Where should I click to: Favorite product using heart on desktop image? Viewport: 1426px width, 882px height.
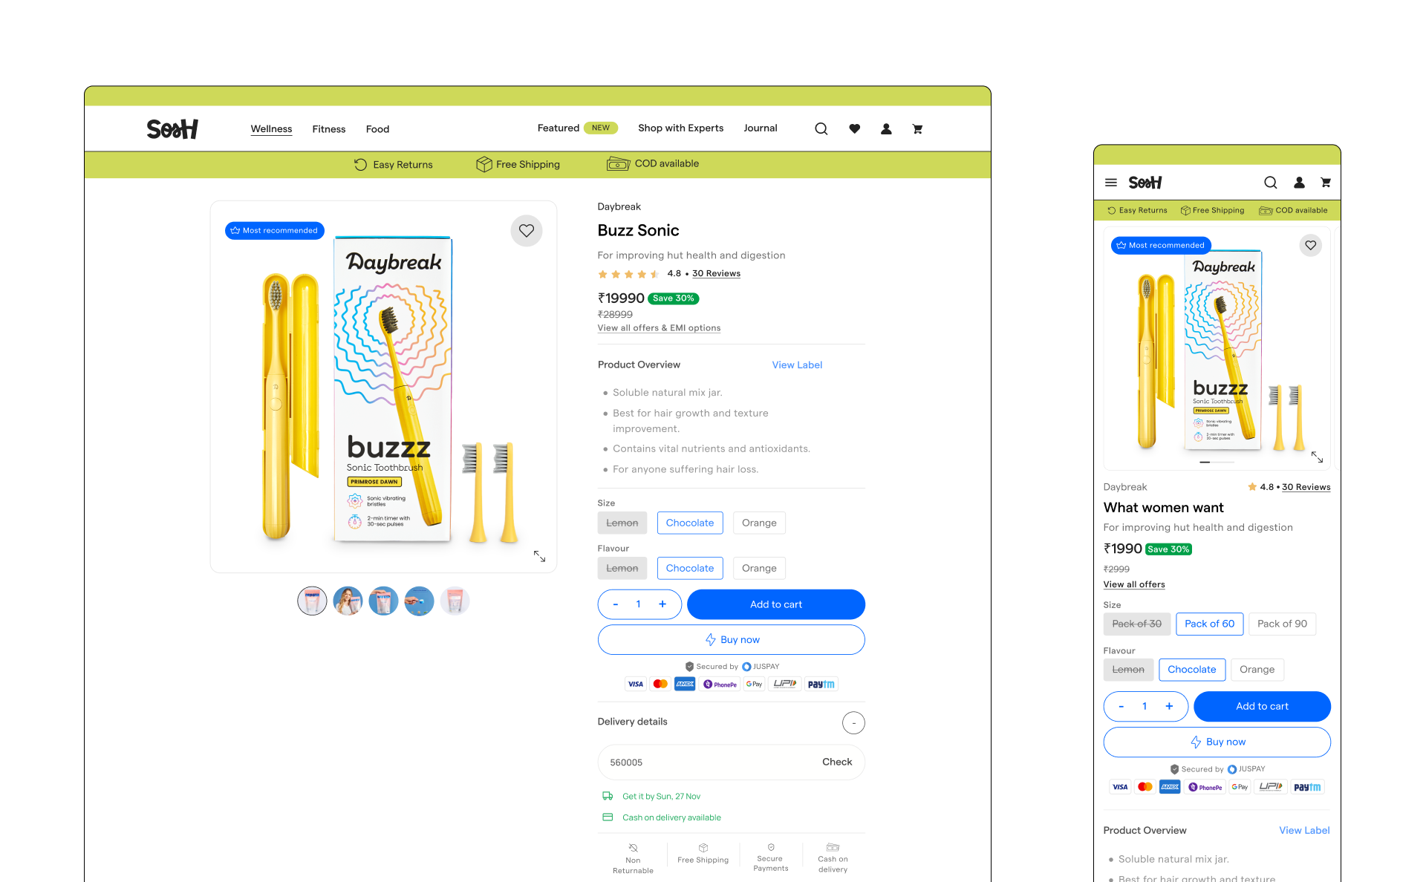(526, 231)
